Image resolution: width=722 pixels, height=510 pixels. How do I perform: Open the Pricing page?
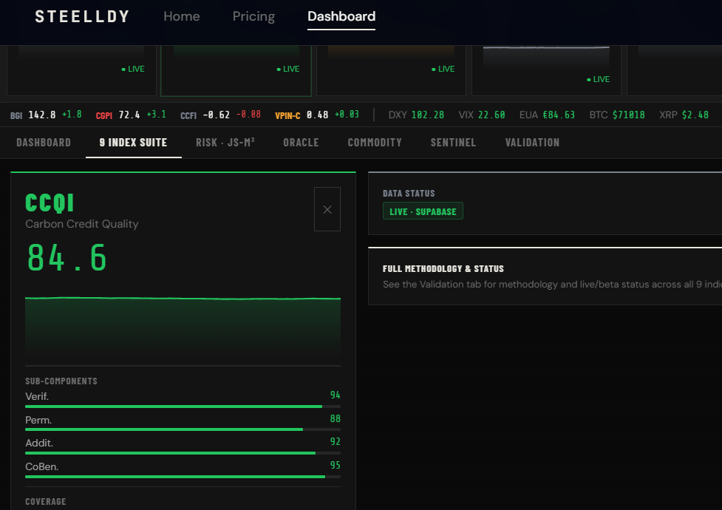(253, 16)
